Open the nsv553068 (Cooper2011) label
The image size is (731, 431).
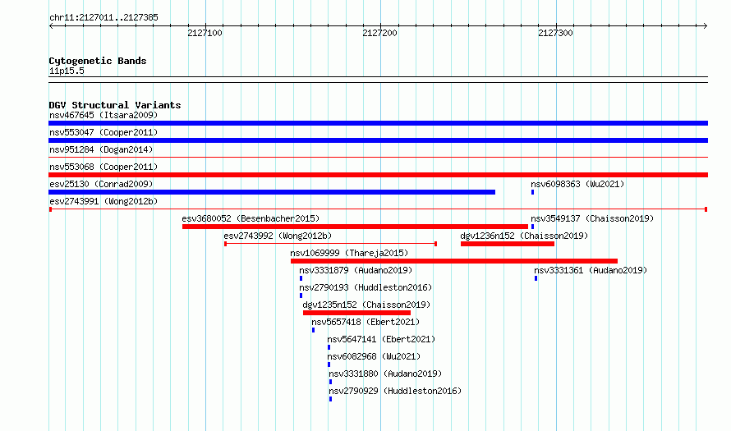(103, 167)
